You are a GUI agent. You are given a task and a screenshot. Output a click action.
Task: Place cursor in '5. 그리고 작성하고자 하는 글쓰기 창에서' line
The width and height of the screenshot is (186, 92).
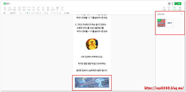point(91,25)
